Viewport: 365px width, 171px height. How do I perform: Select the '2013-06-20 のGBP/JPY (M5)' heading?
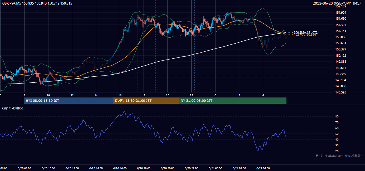click(x=337, y=3)
